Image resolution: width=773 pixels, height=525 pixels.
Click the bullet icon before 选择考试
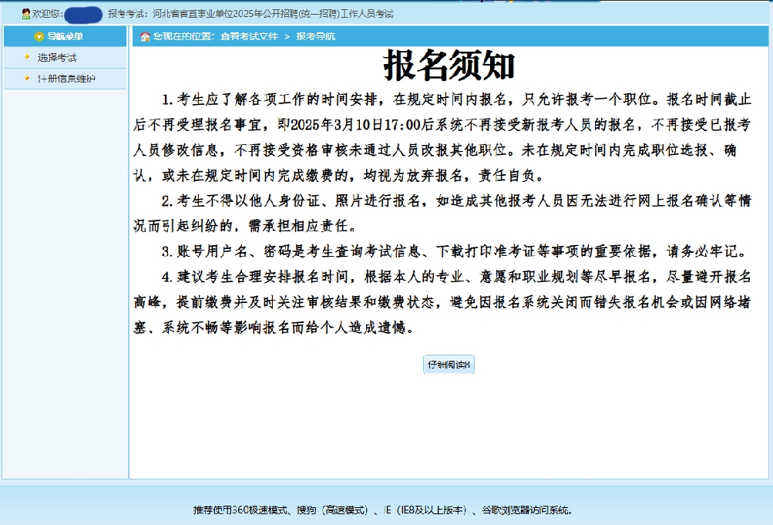pos(27,57)
